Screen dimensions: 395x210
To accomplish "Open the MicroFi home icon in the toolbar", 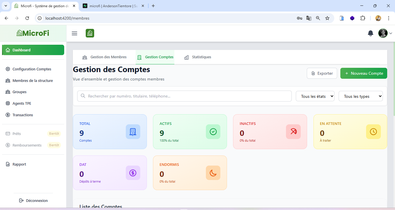I will click(x=90, y=33).
